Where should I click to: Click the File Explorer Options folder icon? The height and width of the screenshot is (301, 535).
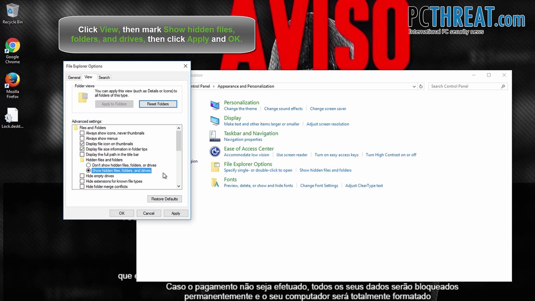coord(215,167)
